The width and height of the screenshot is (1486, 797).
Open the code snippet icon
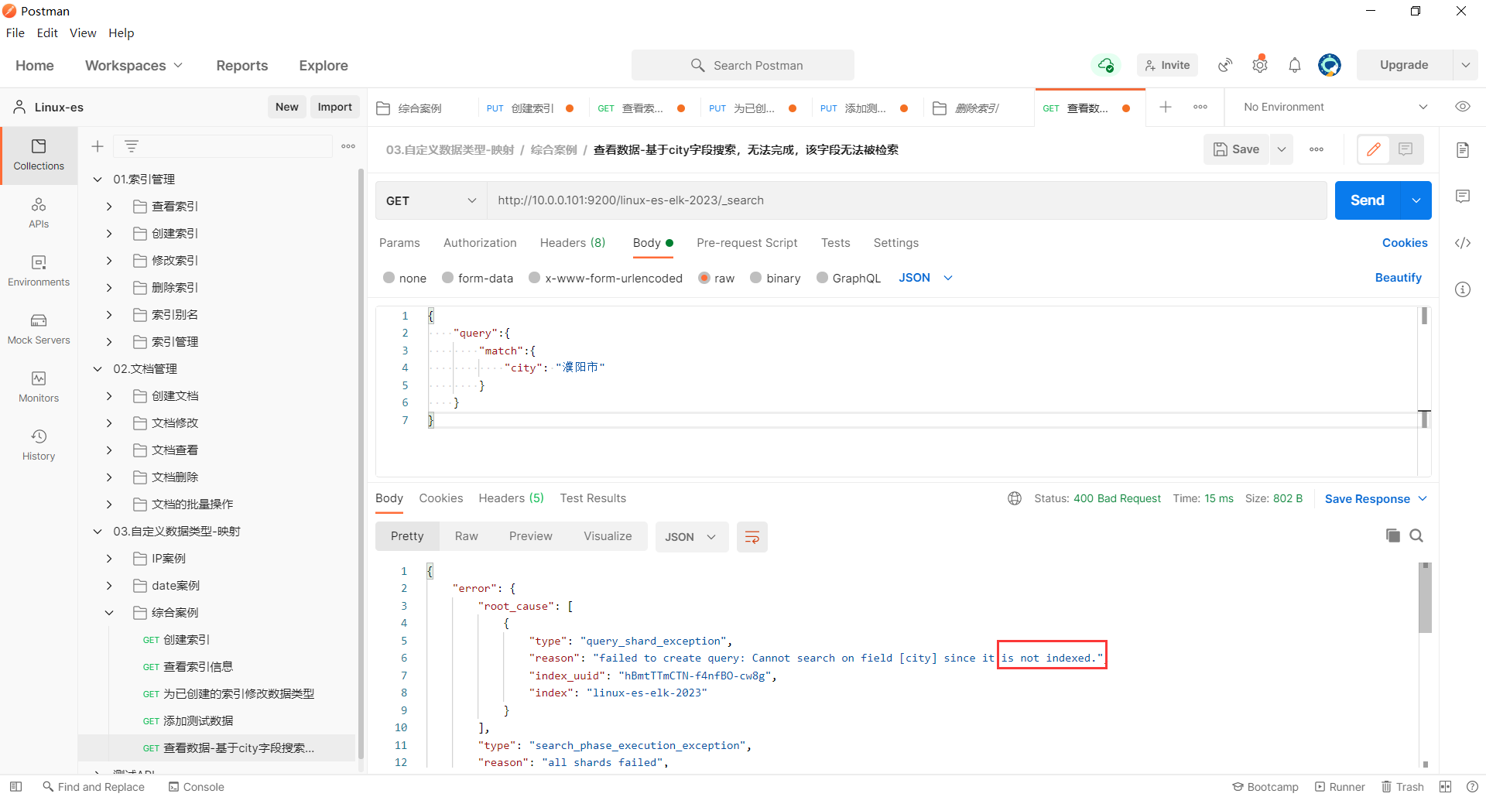[1463, 243]
